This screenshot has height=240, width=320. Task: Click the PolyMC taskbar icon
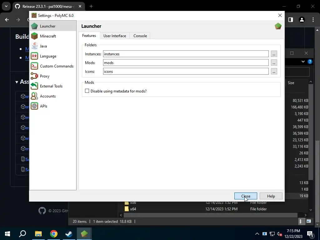tap(84, 234)
